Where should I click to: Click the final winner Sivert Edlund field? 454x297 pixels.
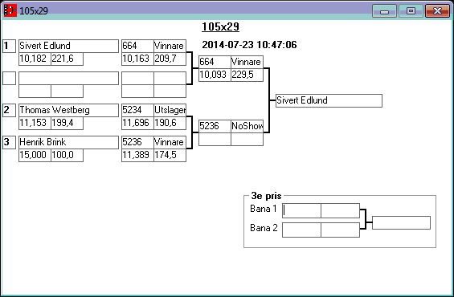coord(329,100)
